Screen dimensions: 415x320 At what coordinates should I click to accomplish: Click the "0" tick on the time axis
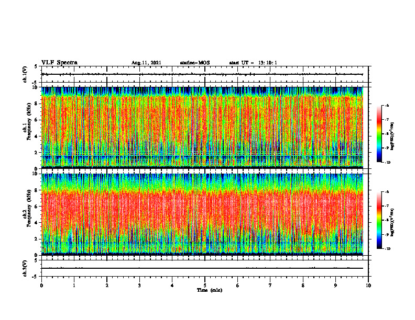(41, 285)
